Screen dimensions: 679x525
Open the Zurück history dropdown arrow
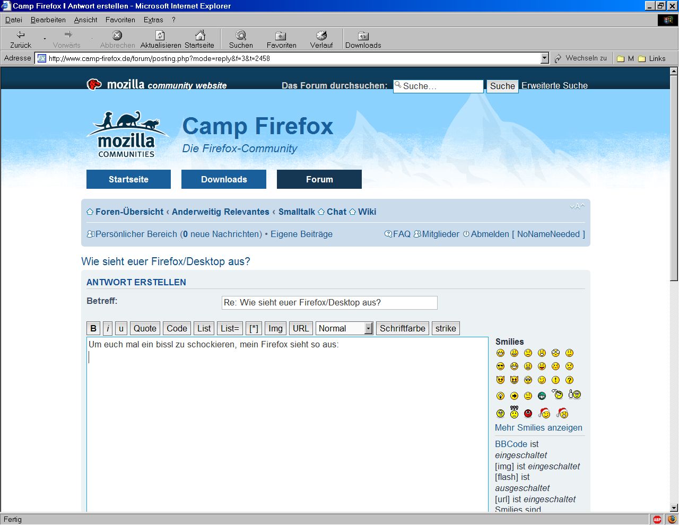[45, 39]
